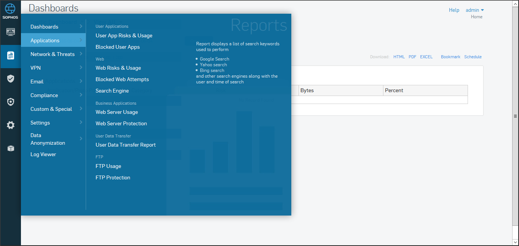Open the Log Viewer

coord(43,154)
